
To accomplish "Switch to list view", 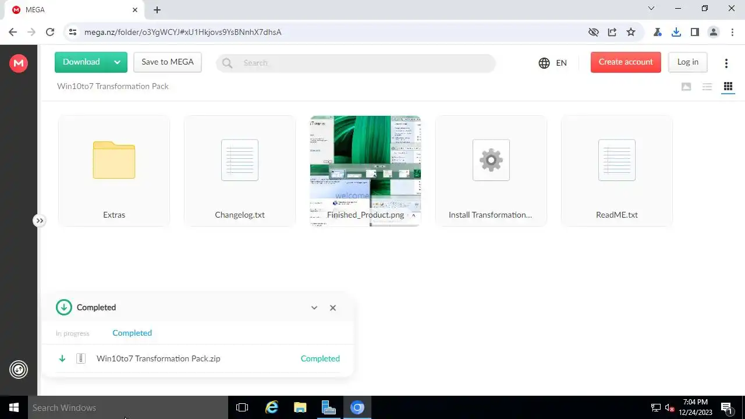I will pos(707,87).
